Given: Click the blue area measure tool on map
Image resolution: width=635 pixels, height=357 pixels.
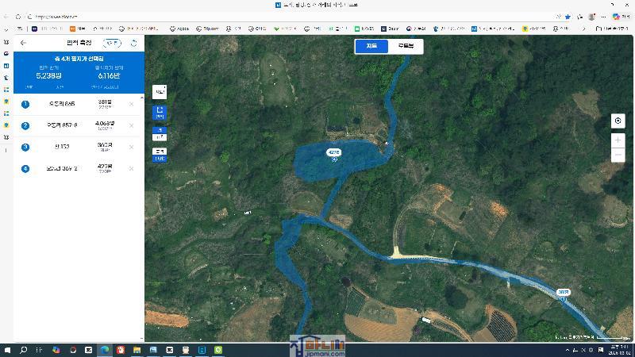Looking at the screenshot, I should pyautogui.click(x=160, y=113).
